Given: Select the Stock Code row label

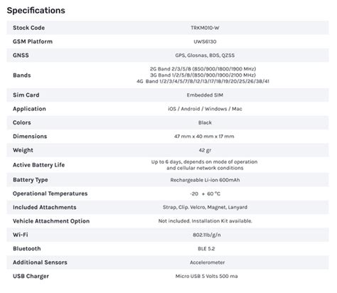Looking at the screenshot, I should pos(28,28).
